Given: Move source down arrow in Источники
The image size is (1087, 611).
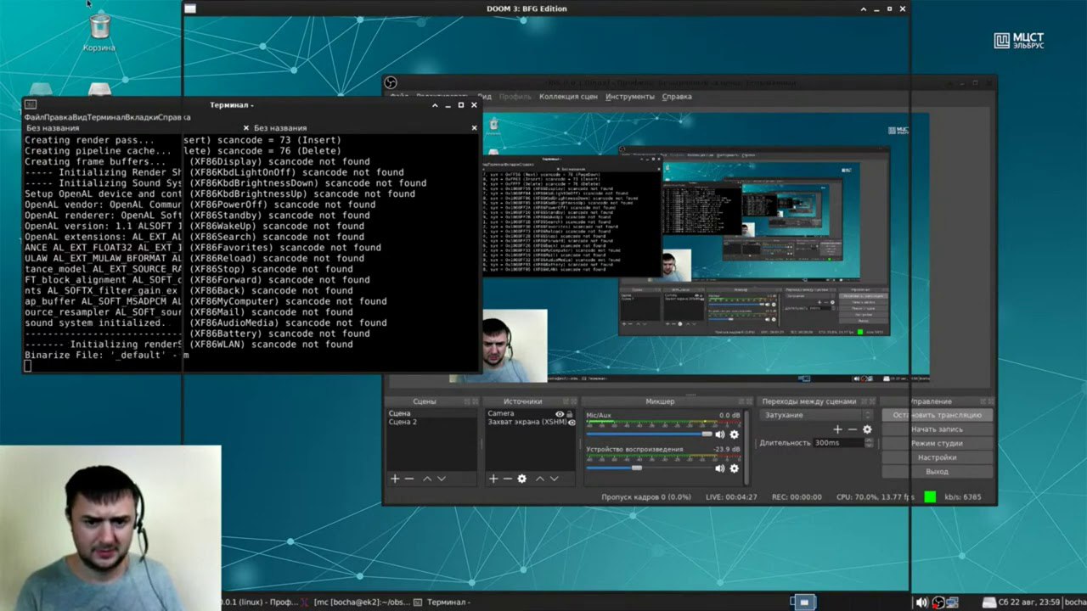Looking at the screenshot, I should 555,479.
